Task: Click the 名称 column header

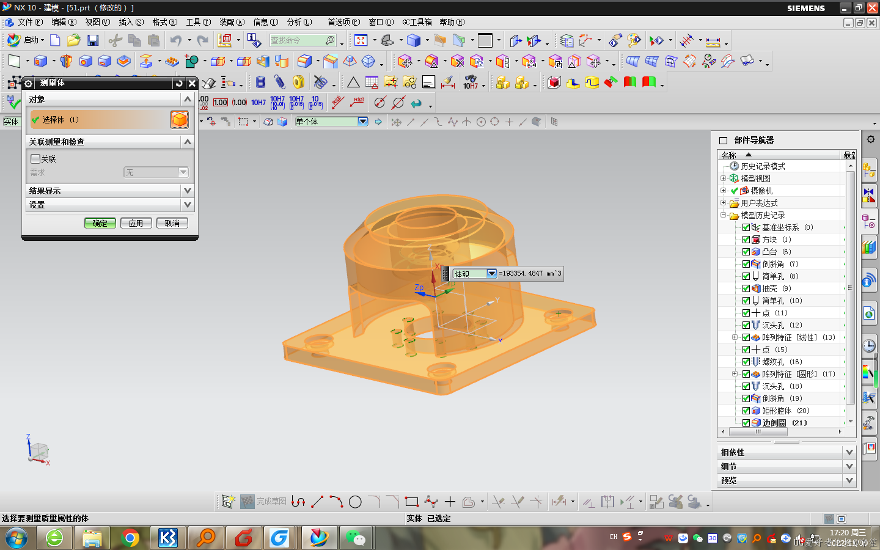Action: (x=779, y=155)
